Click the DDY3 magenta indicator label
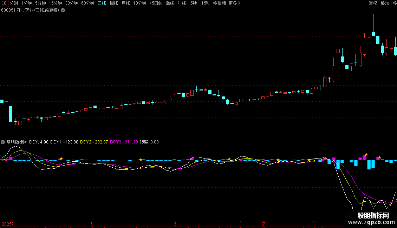397x228 pixels. [x=124, y=142]
